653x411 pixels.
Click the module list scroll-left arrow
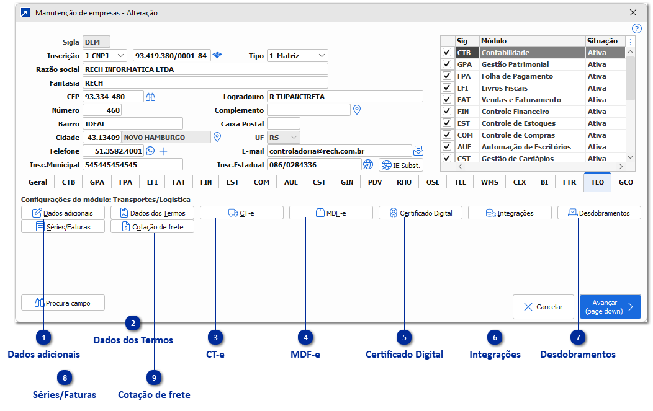coord(460,166)
